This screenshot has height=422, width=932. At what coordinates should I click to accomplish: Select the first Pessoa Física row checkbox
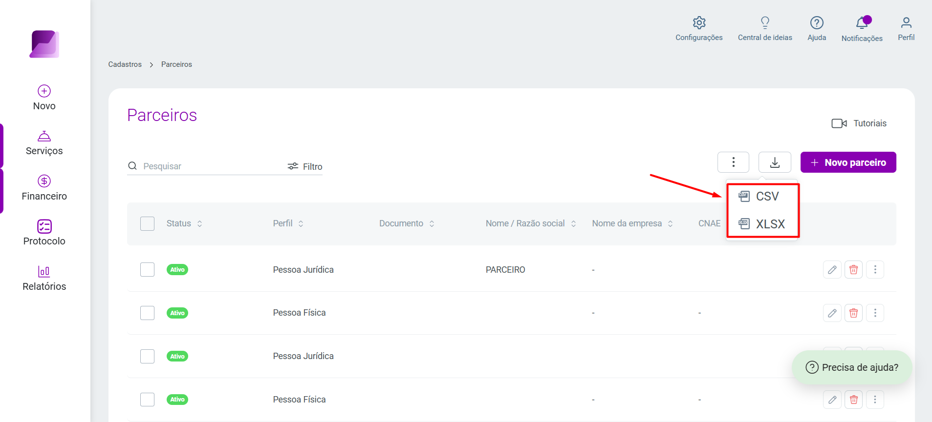click(x=147, y=313)
